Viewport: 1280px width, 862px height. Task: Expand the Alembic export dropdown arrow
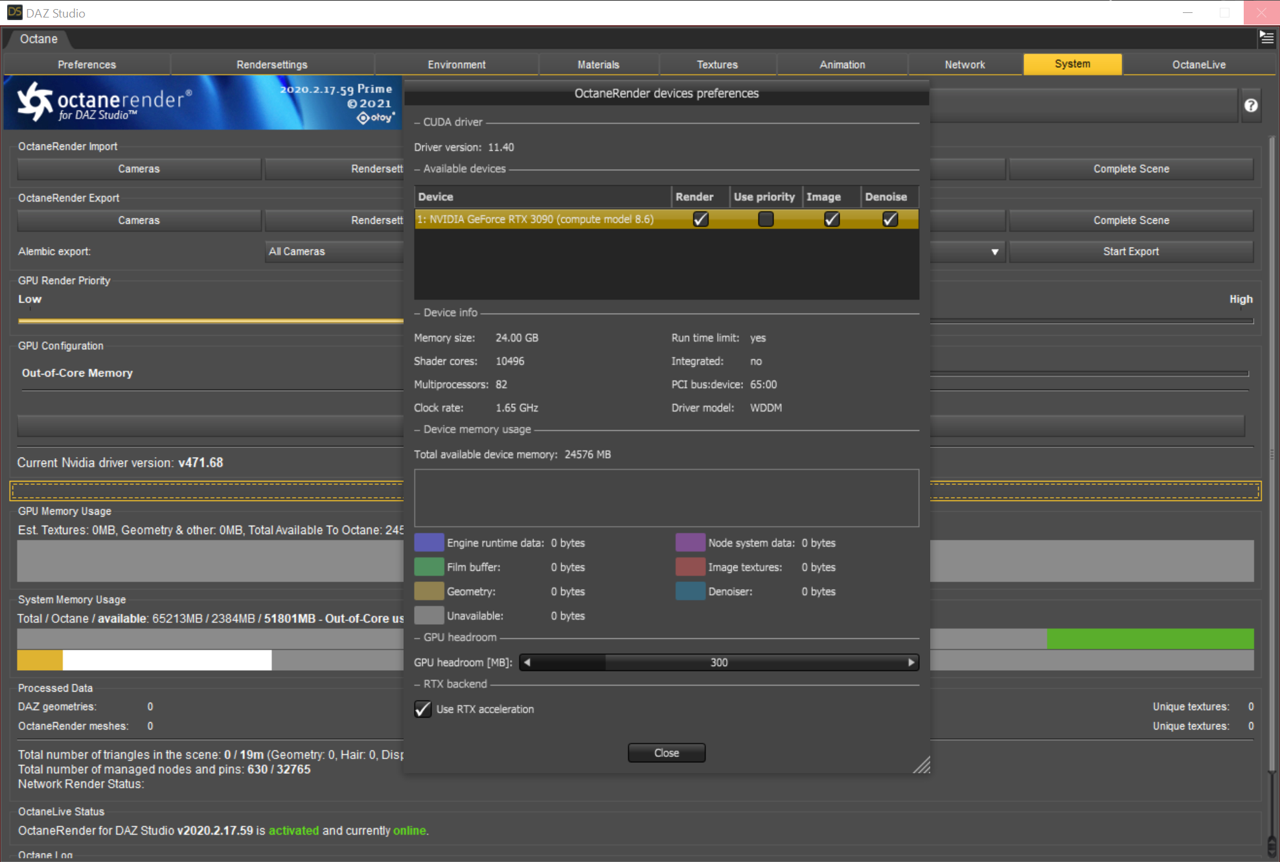point(994,251)
